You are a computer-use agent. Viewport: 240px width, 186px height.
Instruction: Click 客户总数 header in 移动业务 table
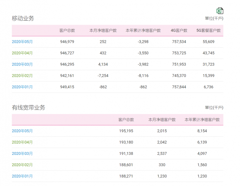(x=67, y=30)
